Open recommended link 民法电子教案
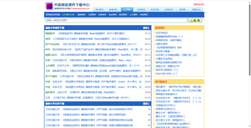The height and width of the screenshot is (128, 251). click(x=163, y=51)
